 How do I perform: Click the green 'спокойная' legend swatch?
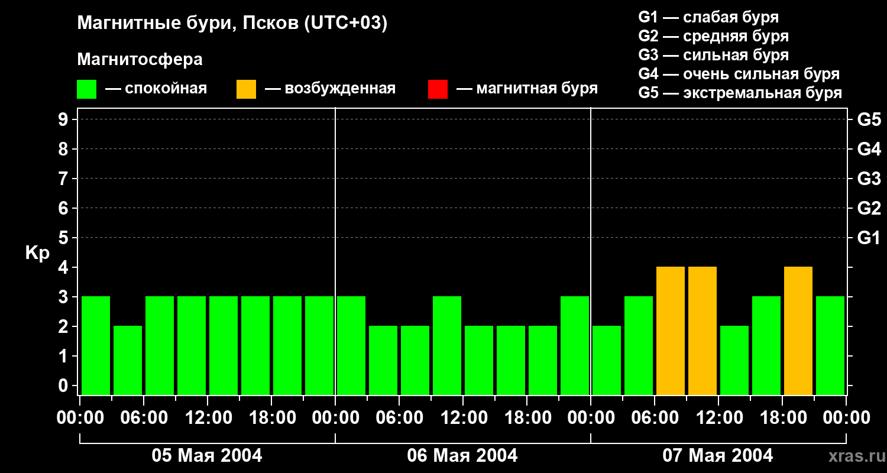pos(86,89)
